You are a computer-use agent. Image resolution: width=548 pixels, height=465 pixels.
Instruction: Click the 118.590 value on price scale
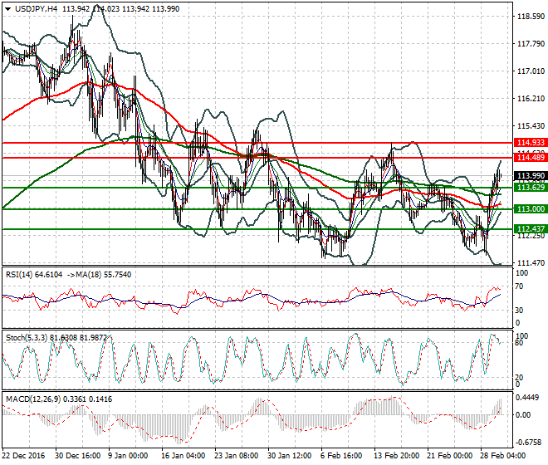530,17
